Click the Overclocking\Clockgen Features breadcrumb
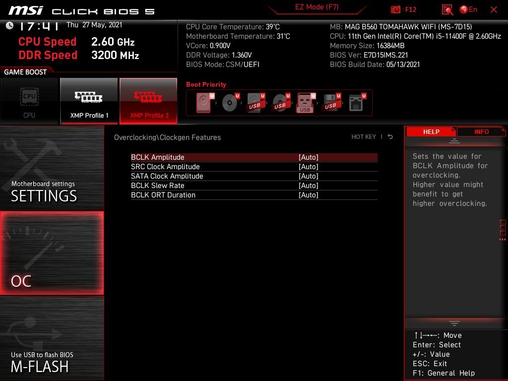The width and height of the screenshot is (508, 381). point(167,137)
